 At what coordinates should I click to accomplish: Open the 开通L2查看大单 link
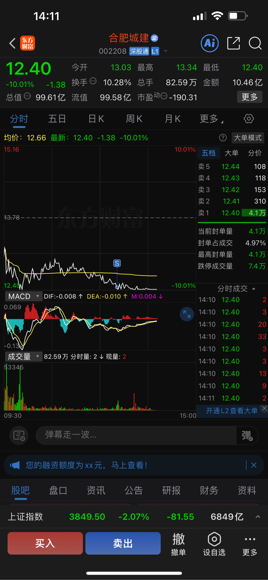(x=232, y=411)
